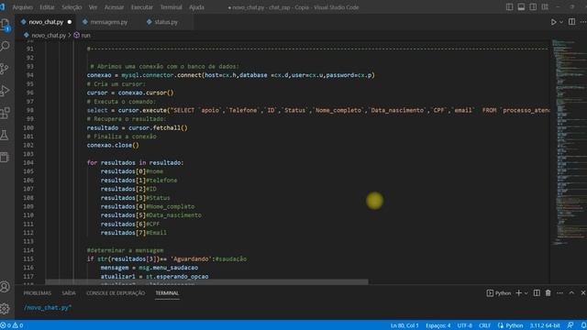Open feedback icon in status bar

click(x=570, y=325)
